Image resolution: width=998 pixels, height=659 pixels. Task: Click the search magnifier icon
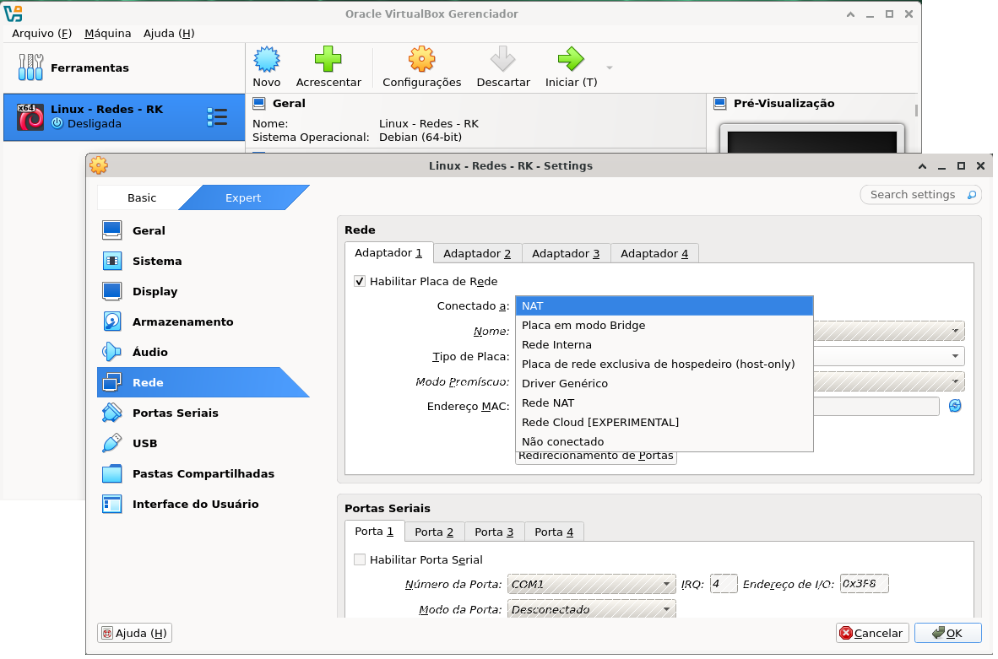point(971,195)
